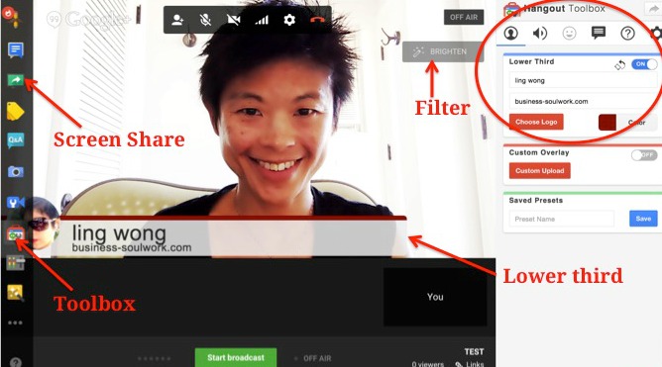This screenshot has height=367, width=662.
Task: Open settings gear in call toolbar
Action: [289, 20]
